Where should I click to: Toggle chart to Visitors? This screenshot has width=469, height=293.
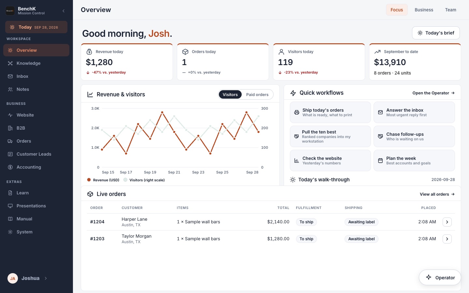pos(230,94)
